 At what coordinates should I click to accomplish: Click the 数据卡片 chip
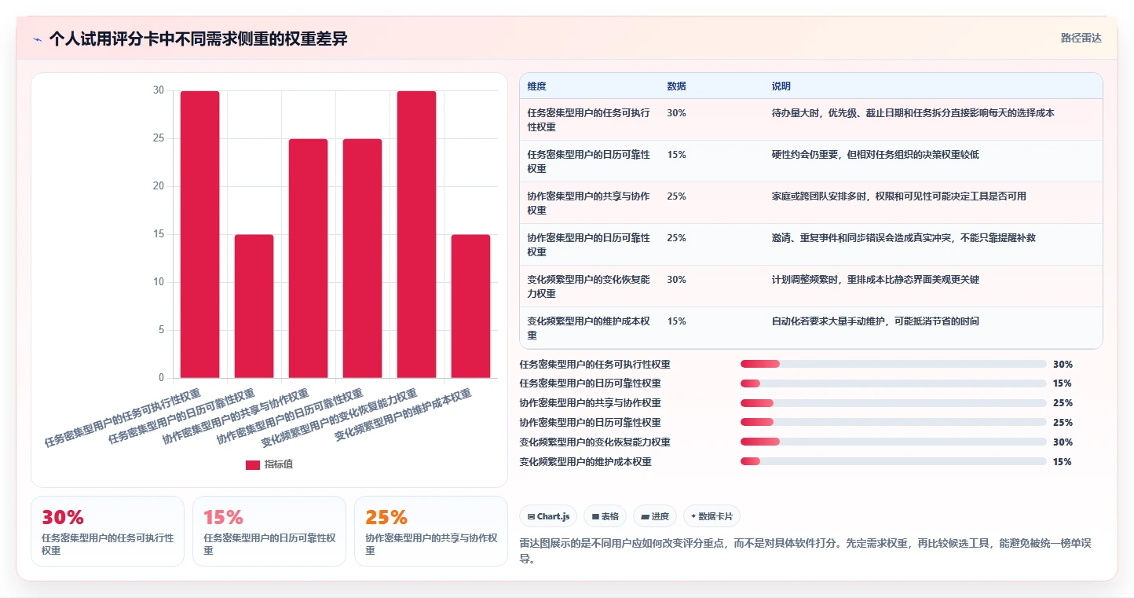point(711,516)
